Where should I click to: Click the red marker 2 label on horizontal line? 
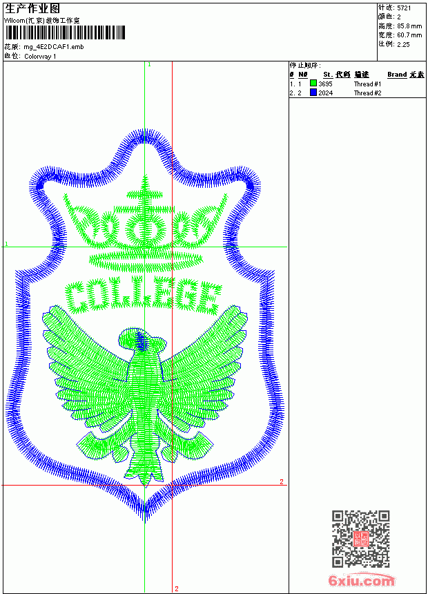(282, 481)
